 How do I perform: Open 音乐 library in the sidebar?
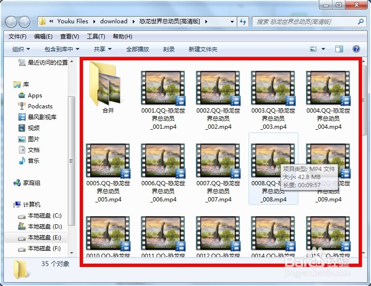coord(29,161)
